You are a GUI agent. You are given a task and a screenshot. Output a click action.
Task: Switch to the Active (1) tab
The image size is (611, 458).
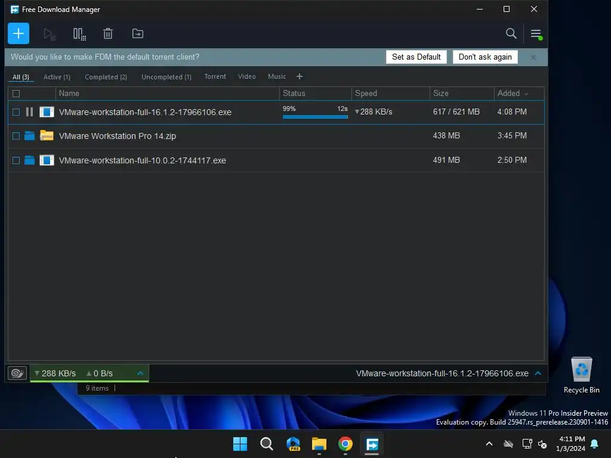[57, 77]
